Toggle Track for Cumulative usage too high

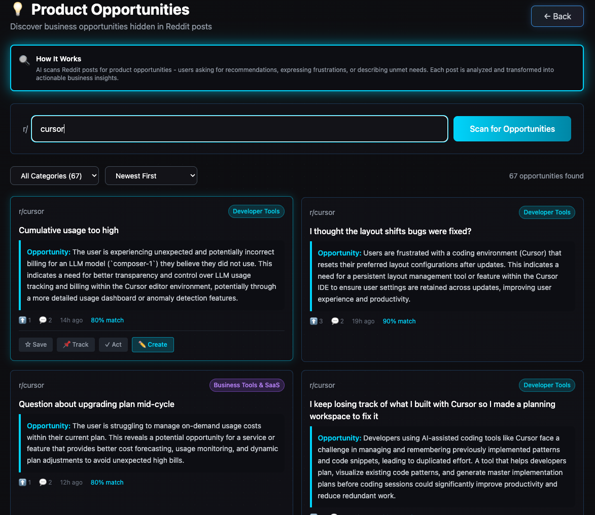coord(75,344)
